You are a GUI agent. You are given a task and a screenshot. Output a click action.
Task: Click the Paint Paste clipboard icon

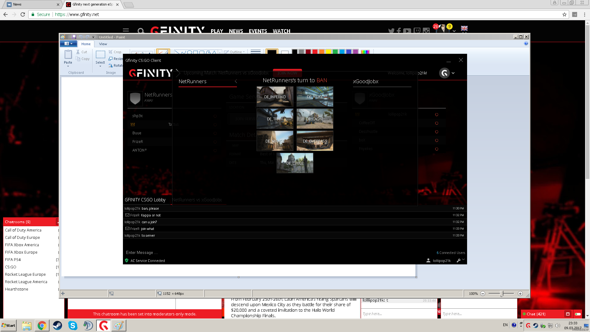click(68, 55)
